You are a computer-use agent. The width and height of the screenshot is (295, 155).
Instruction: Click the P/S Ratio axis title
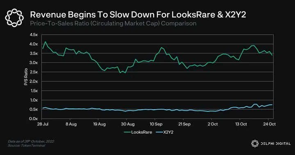(26, 77)
